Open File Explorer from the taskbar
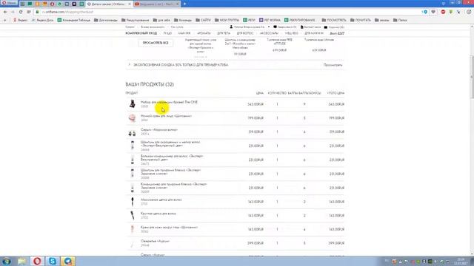 (x=21, y=261)
